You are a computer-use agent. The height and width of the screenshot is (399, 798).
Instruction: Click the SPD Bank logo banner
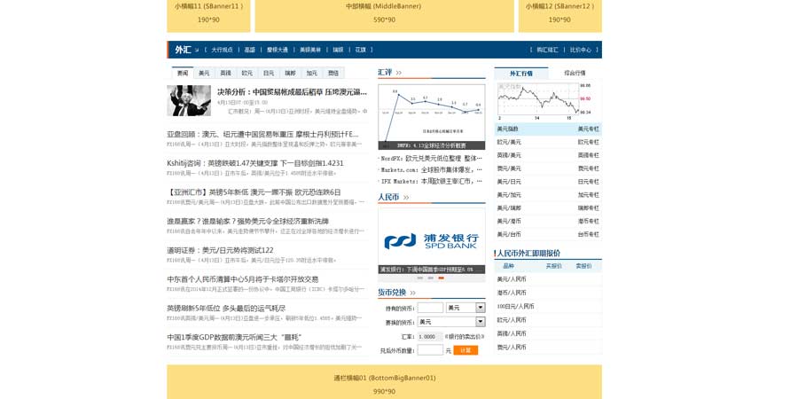[431, 240]
